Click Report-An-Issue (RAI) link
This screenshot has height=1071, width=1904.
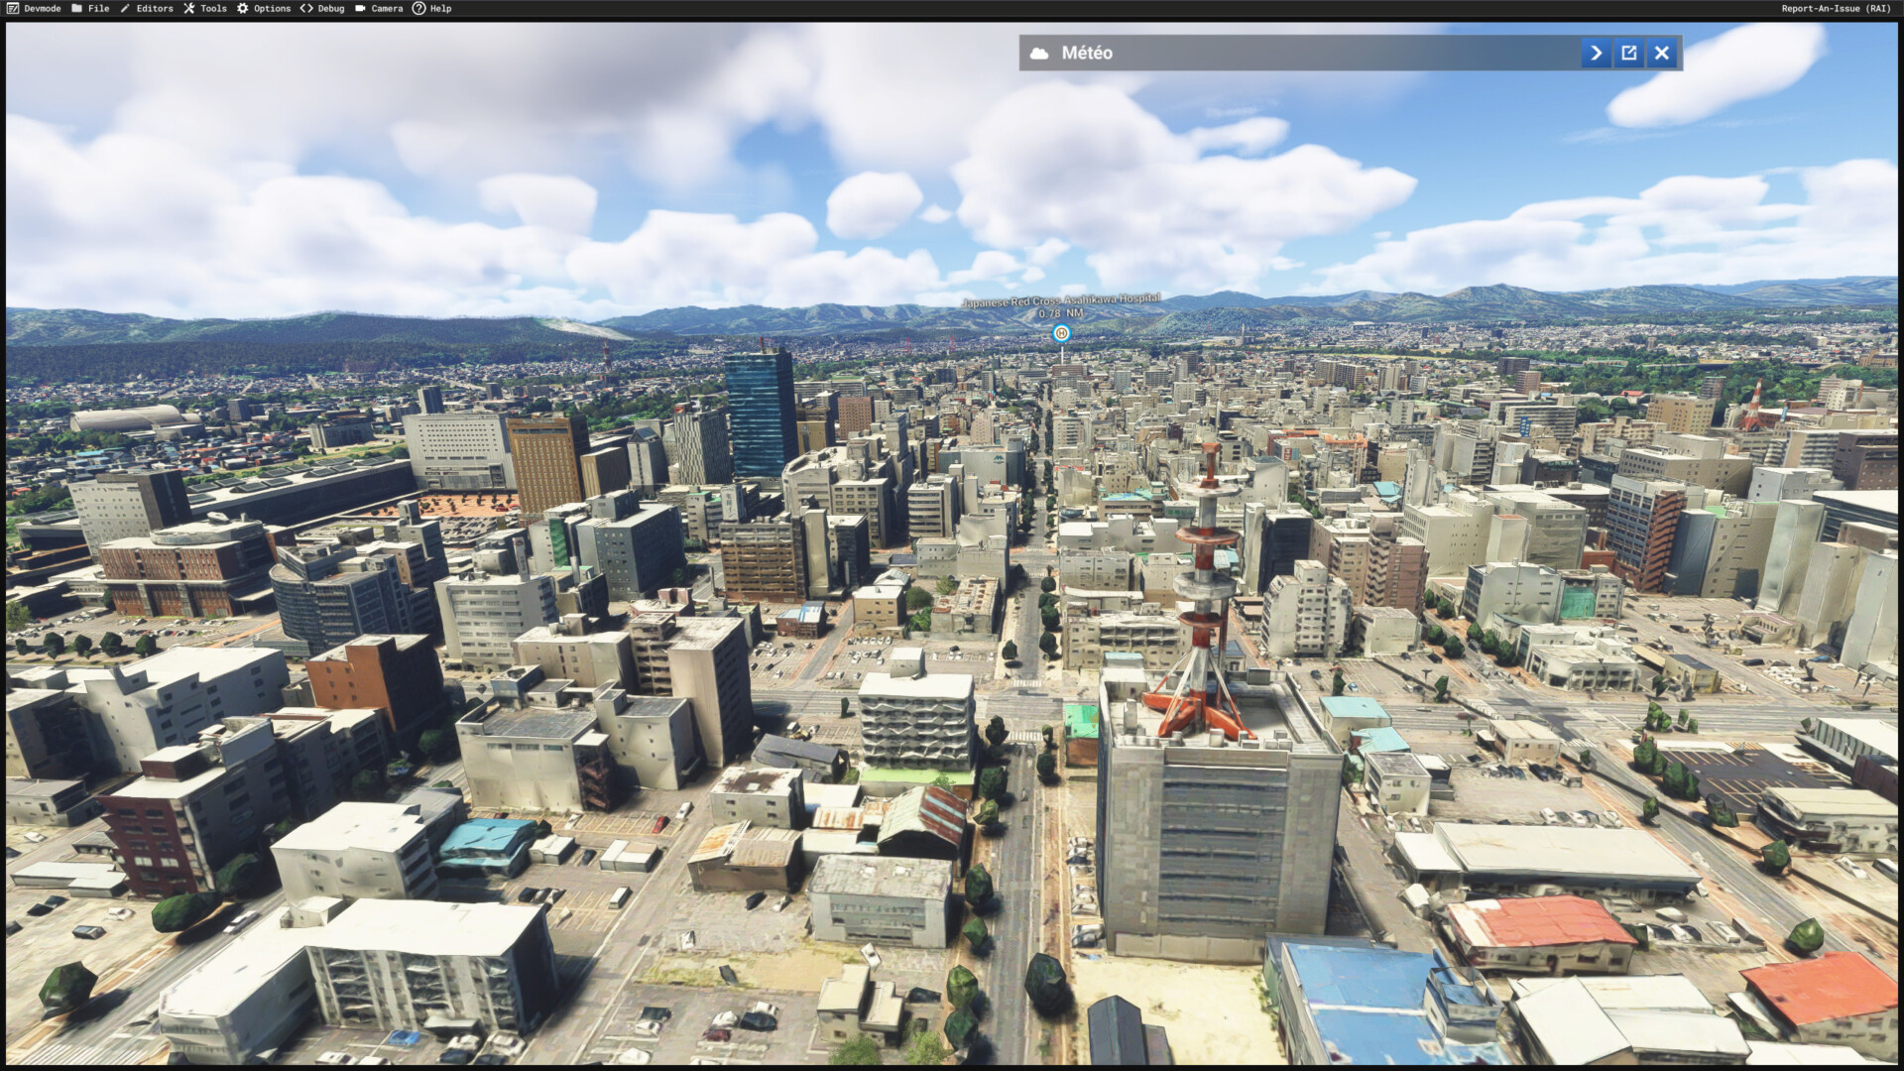[x=1835, y=8]
